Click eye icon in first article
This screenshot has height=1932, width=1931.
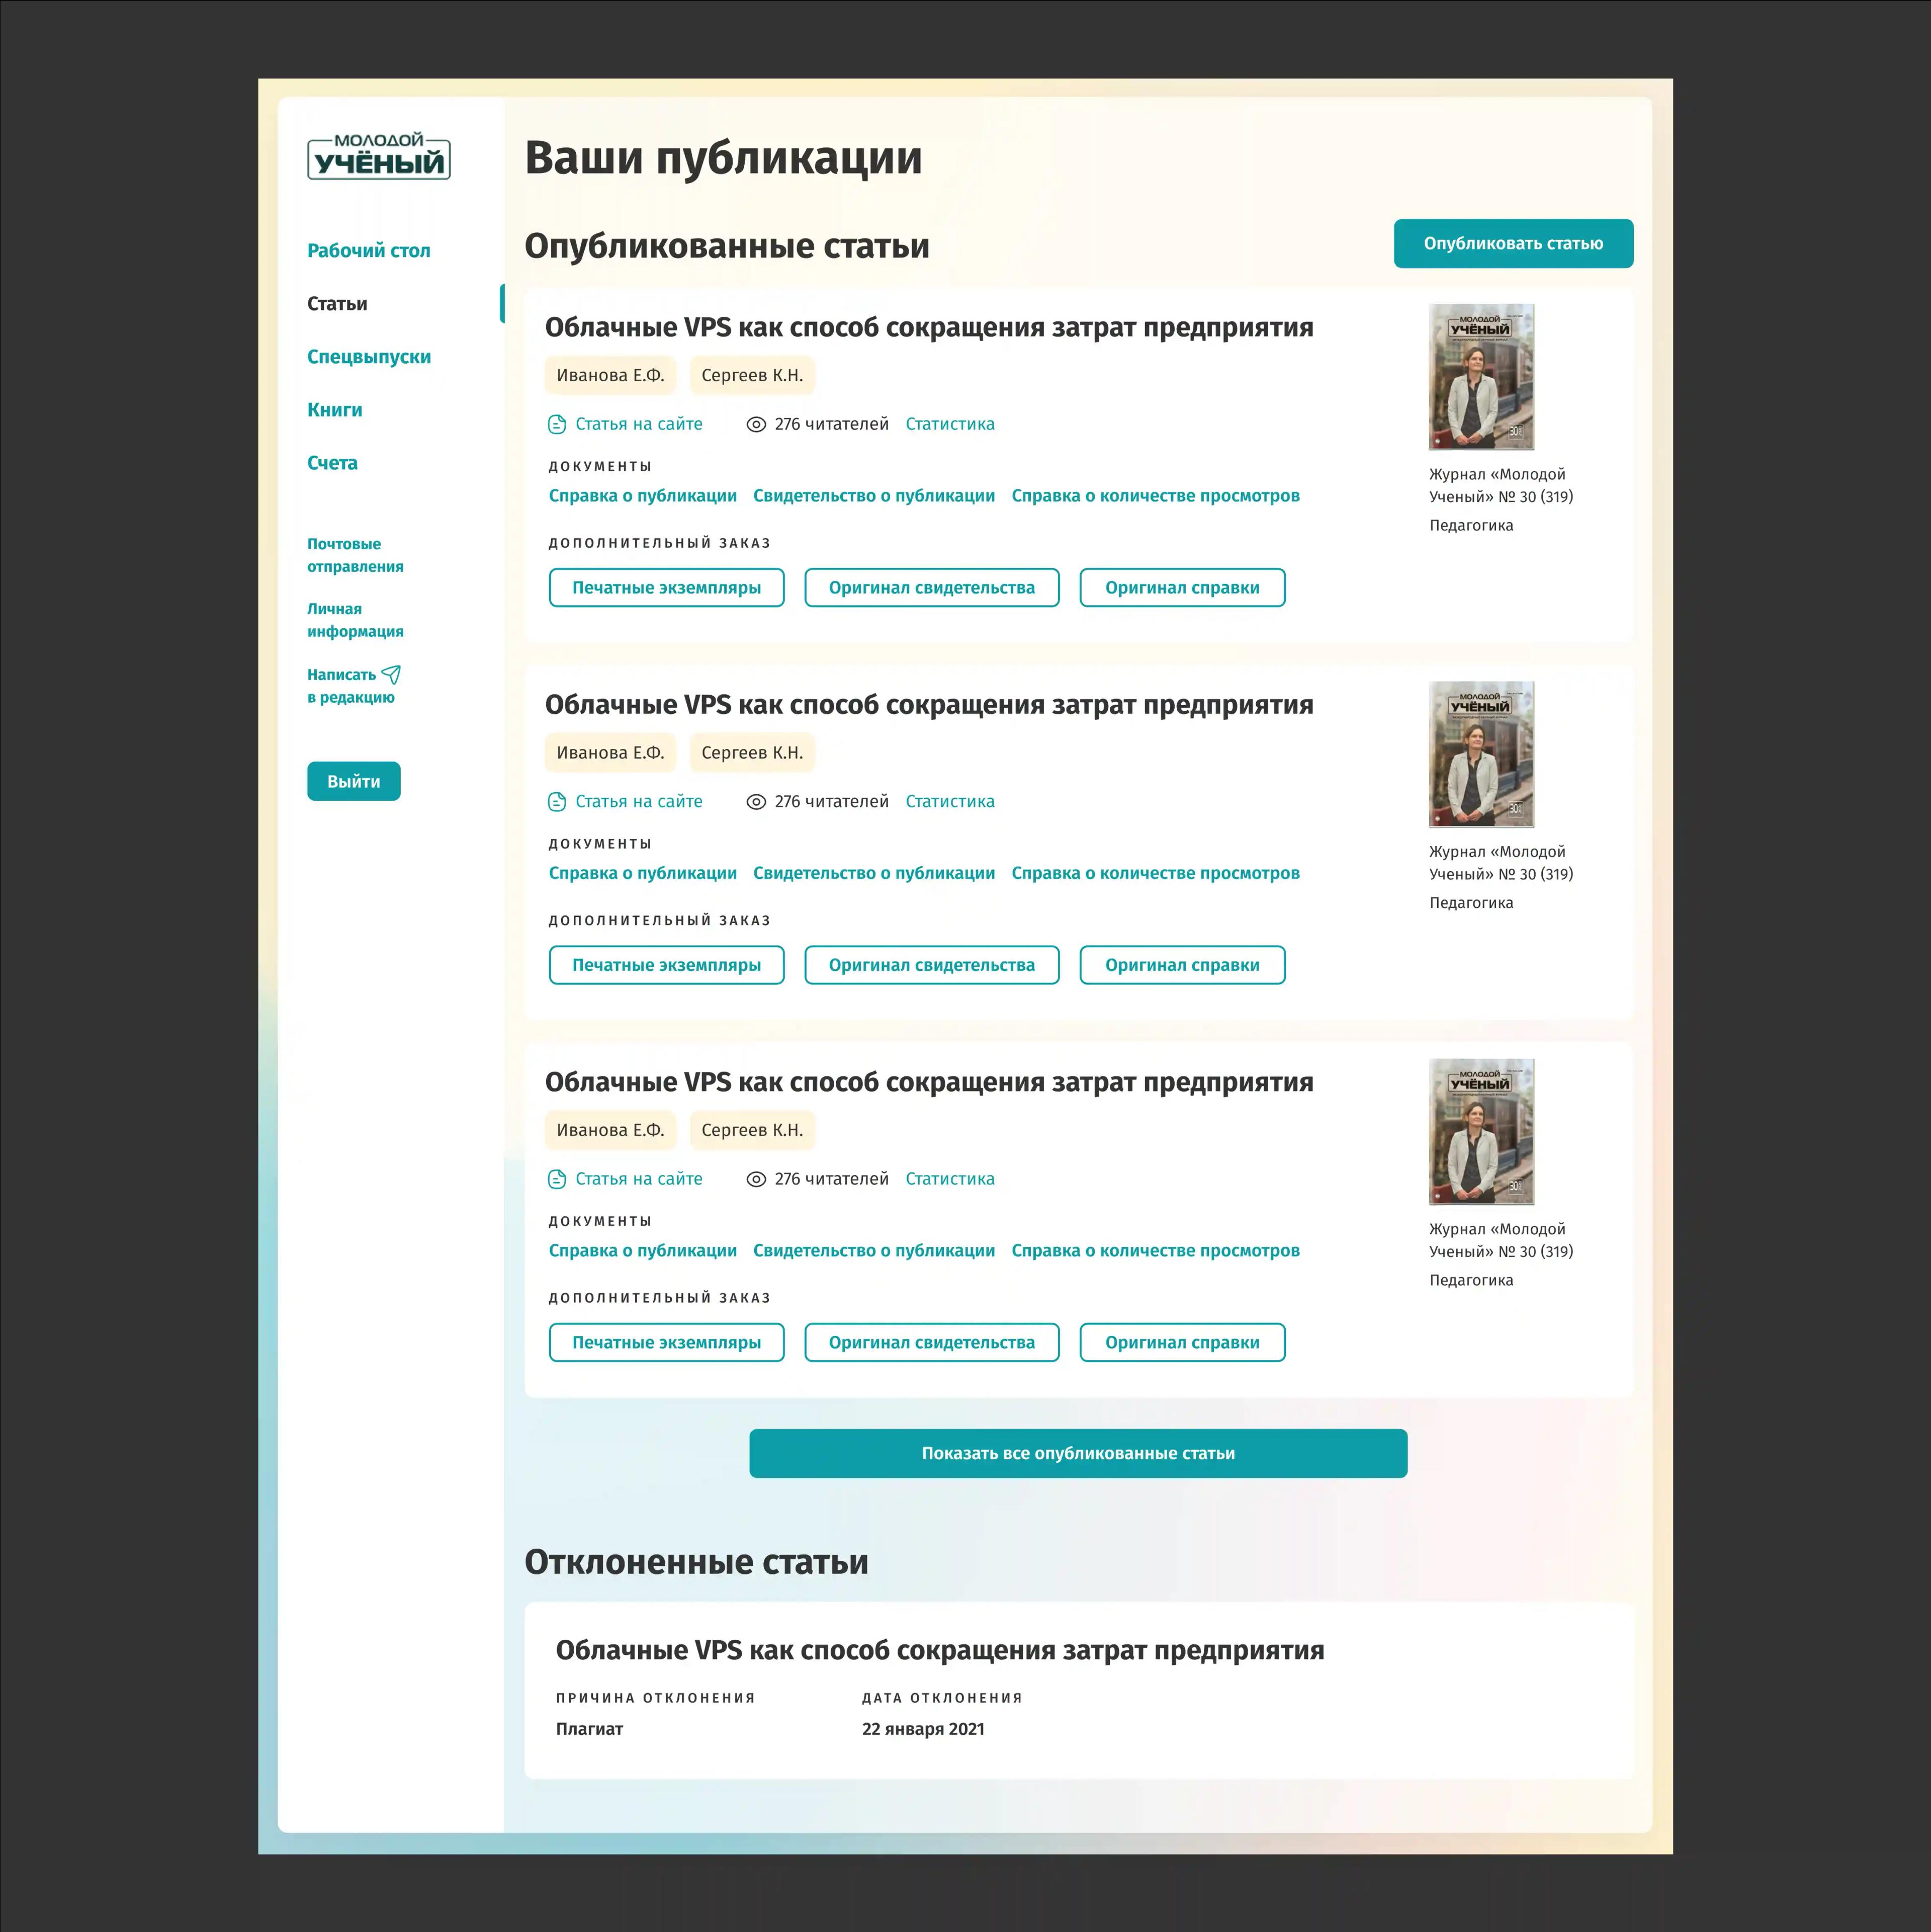point(756,425)
